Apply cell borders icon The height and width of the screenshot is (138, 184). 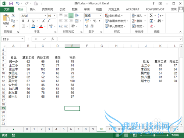point(23,26)
